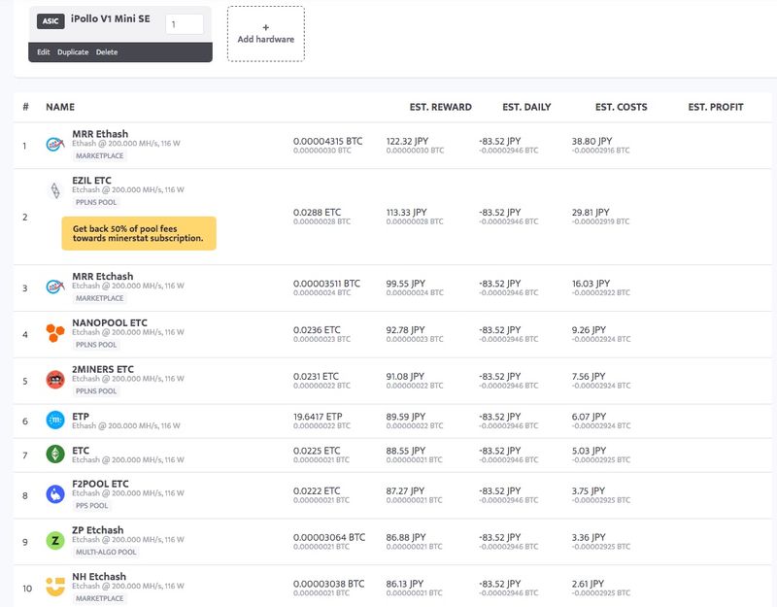777x607 pixels.
Task: Duplicate the iPollo V1 Mini SE entry
Action: tap(73, 52)
